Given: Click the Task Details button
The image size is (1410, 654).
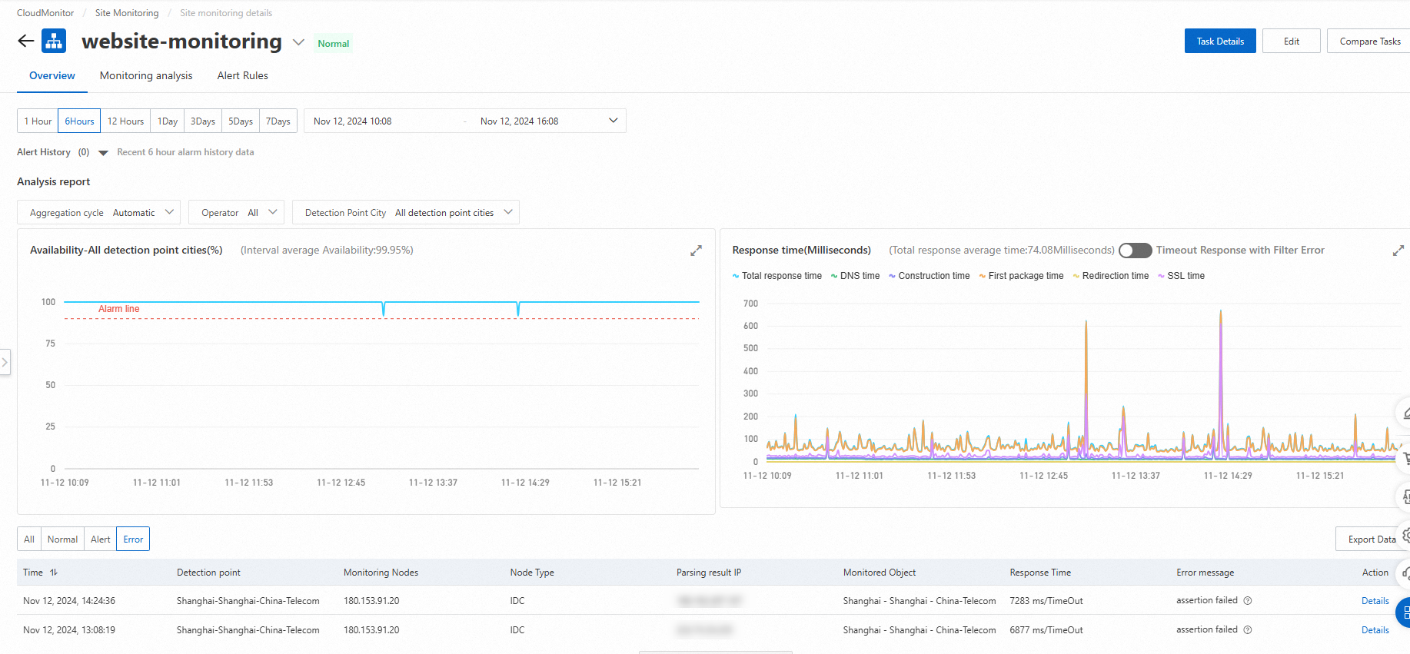Looking at the screenshot, I should [1219, 41].
